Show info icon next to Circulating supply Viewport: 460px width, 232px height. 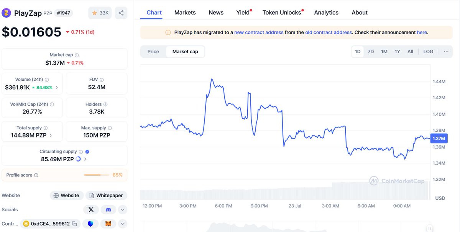point(80,152)
